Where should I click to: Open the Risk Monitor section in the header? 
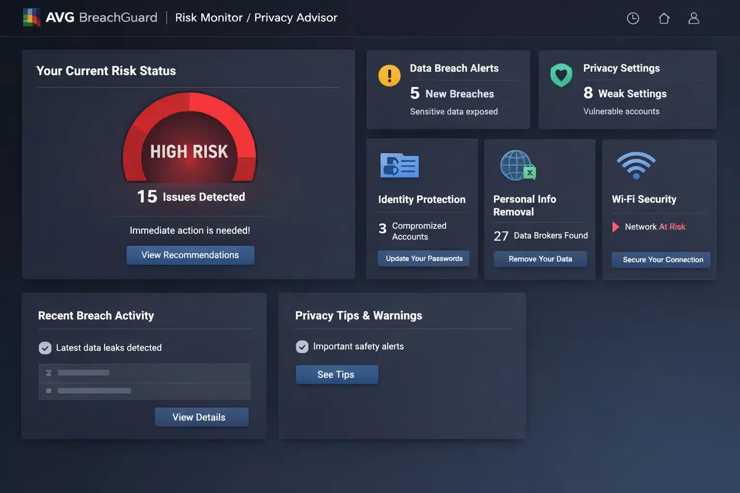click(x=209, y=17)
